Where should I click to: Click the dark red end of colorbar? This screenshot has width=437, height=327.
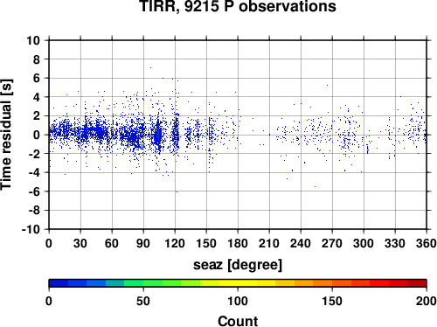(417, 283)
